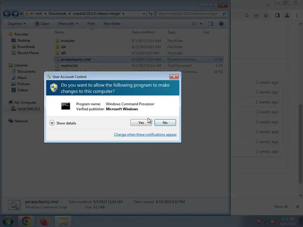Open the Share with menu
Viewport: 303px width, 227px height.
click(68, 24)
